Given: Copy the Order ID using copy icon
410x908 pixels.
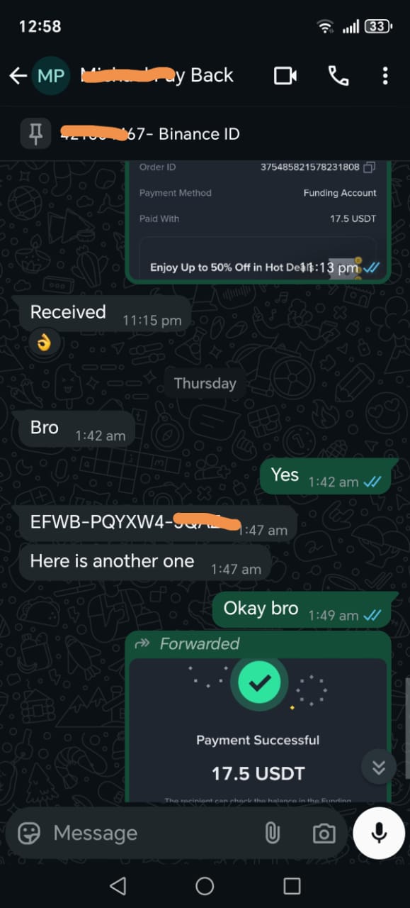Looking at the screenshot, I should (x=369, y=167).
